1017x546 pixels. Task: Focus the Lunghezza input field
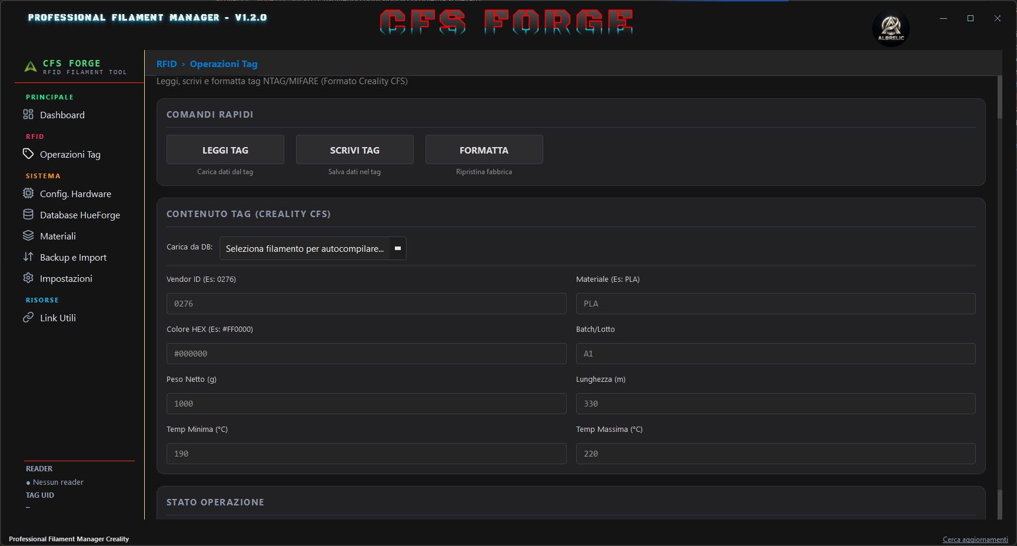coord(776,404)
